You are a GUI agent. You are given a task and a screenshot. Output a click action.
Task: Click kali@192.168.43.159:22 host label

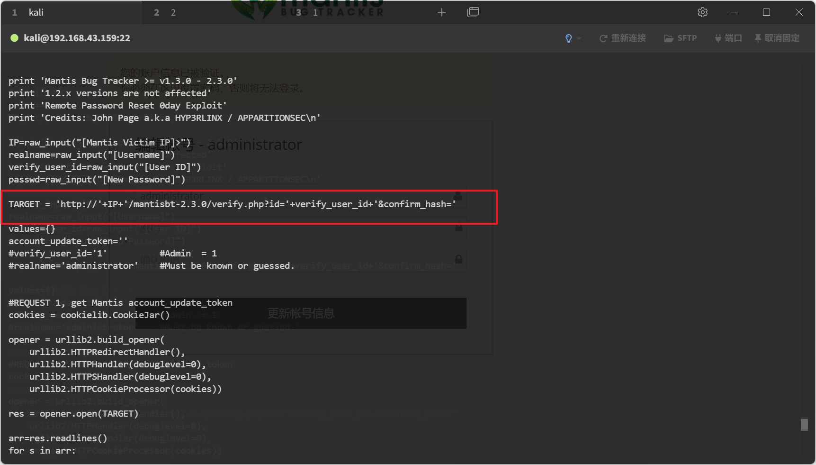pyautogui.click(x=77, y=38)
